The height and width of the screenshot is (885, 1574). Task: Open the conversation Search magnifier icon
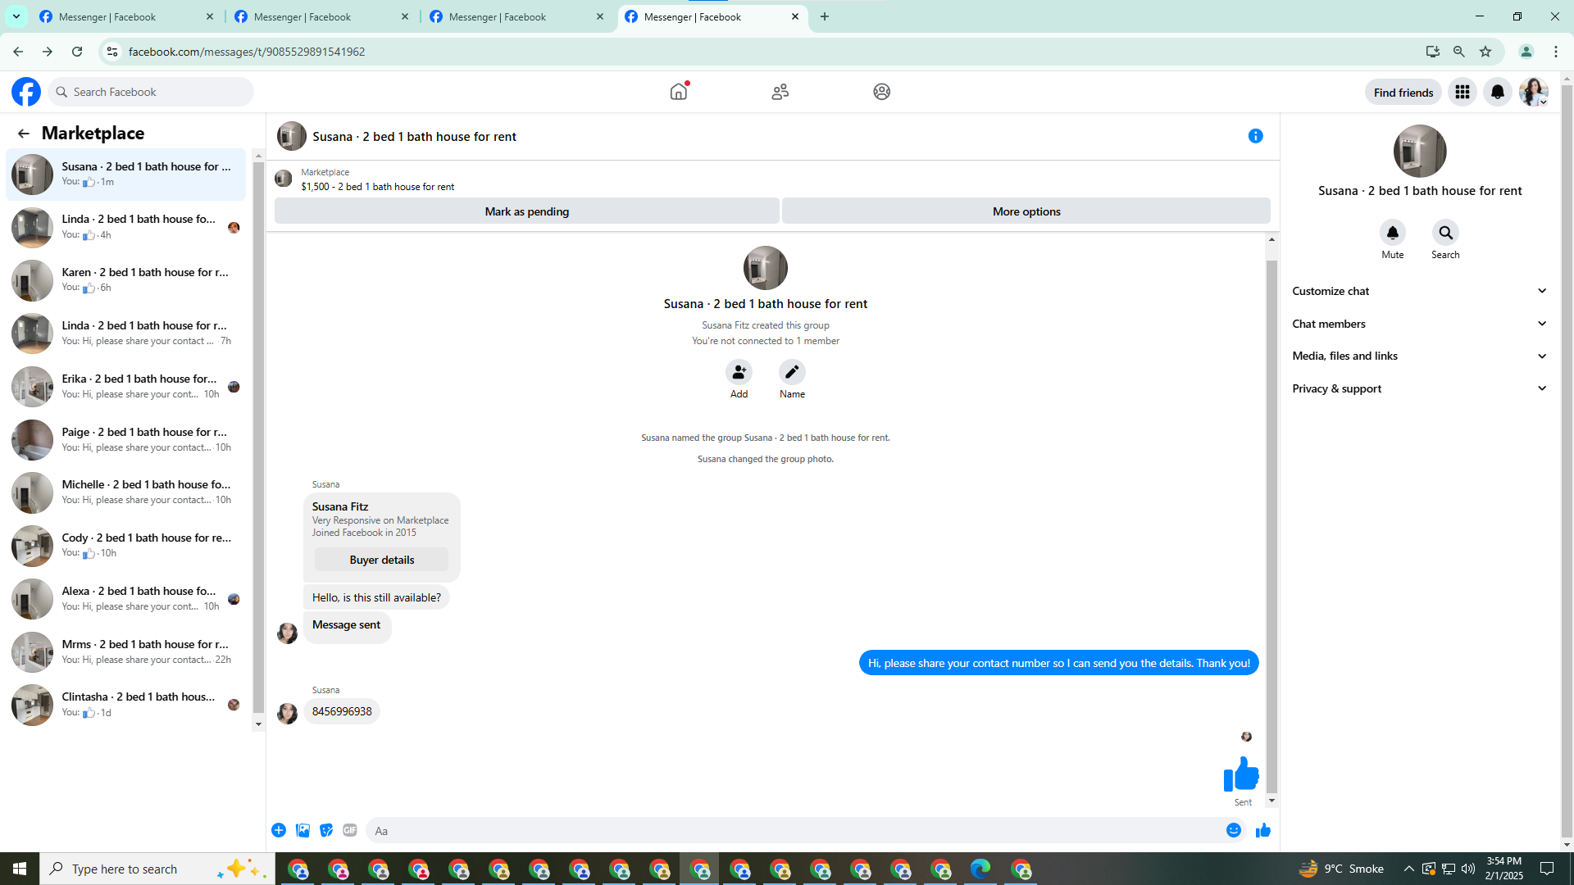(x=1445, y=233)
